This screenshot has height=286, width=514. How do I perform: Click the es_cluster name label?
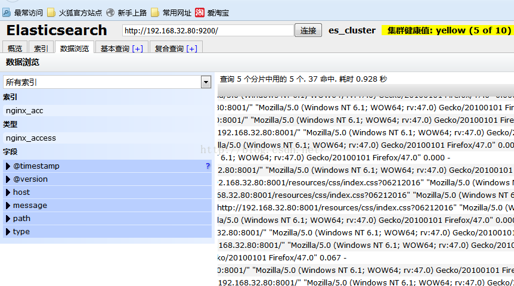[352, 30]
